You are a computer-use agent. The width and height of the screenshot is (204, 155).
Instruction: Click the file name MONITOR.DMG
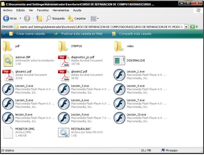pyautogui.click(x=25, y=129)
